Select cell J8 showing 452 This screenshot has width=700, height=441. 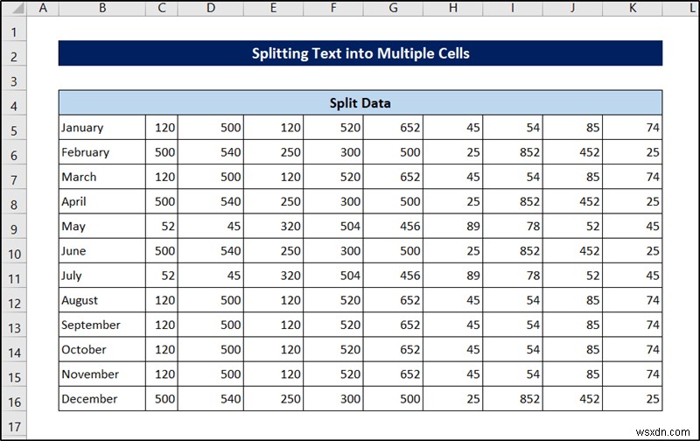(x=573, y=201)
